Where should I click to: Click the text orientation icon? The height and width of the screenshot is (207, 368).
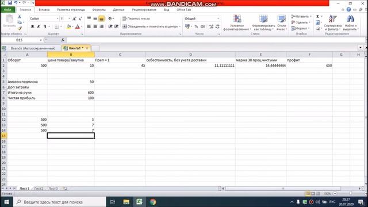110,18
